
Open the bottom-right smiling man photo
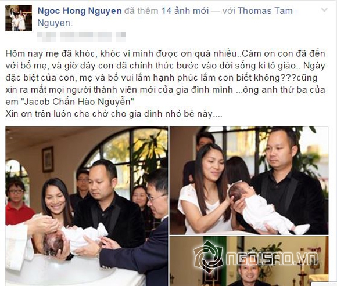tap(249, 261)
